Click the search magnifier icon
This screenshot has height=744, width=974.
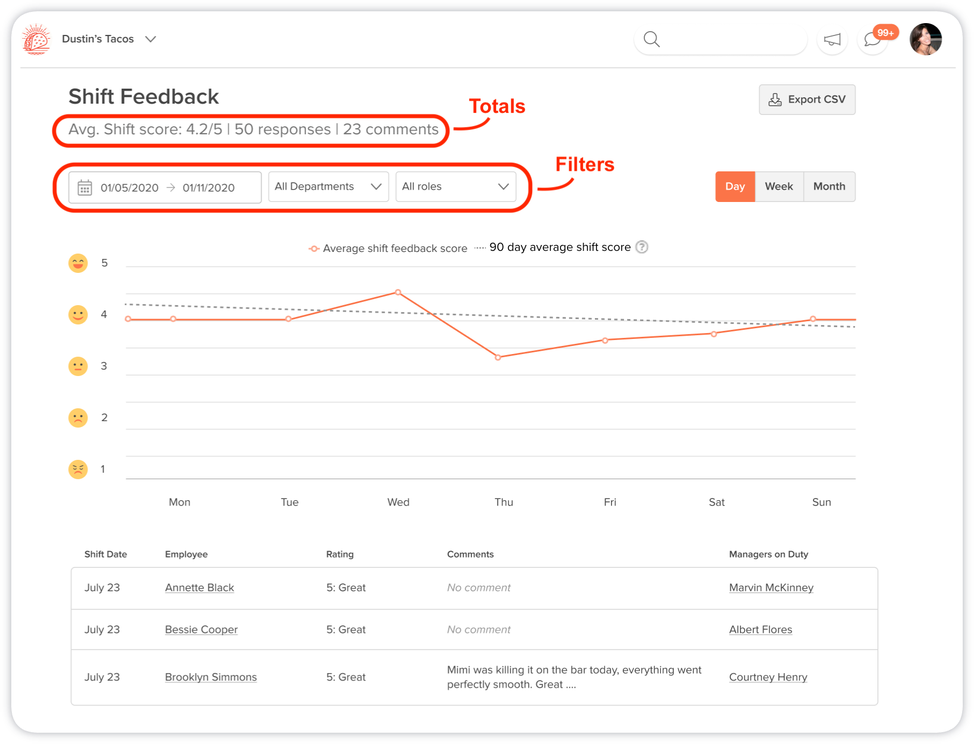(x=651, y=39)
